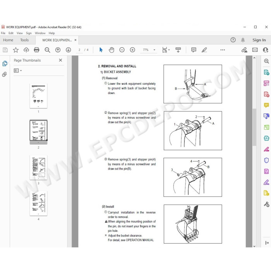Open the Help menu
The width and height of the screenshot is (271, 271).
[x=51, y=33]
